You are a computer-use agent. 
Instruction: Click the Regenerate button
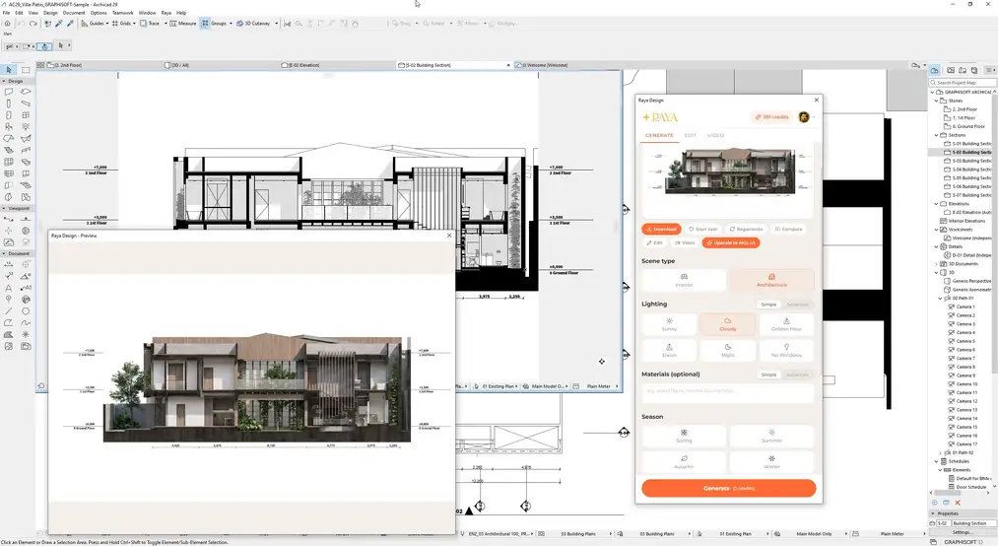[x=746, y=229]
